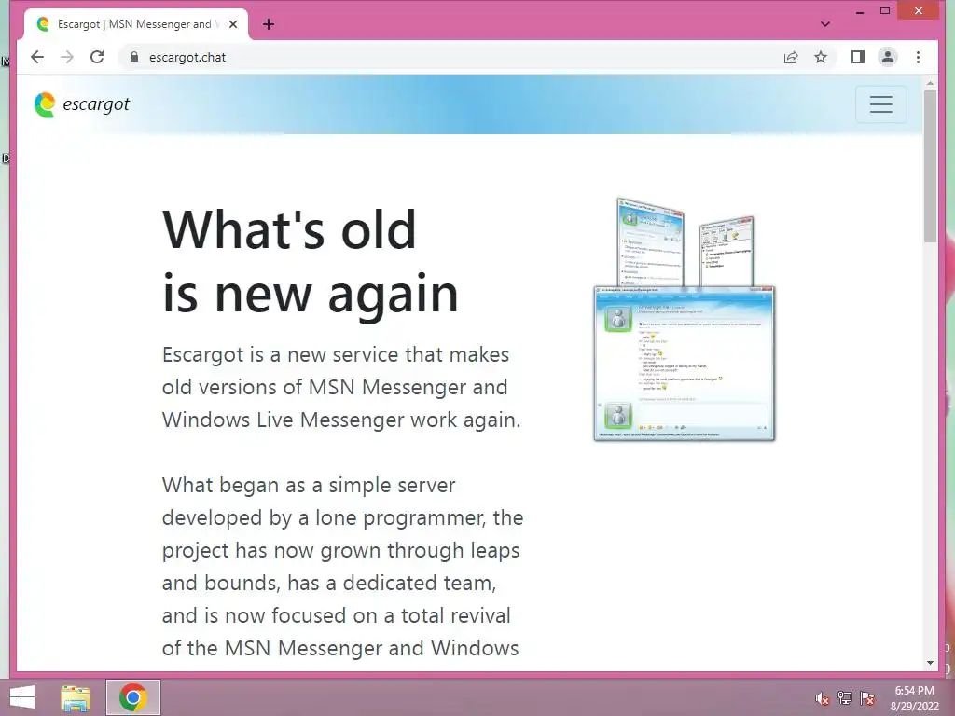Open the hamburger navigation menu

point(880,104)
